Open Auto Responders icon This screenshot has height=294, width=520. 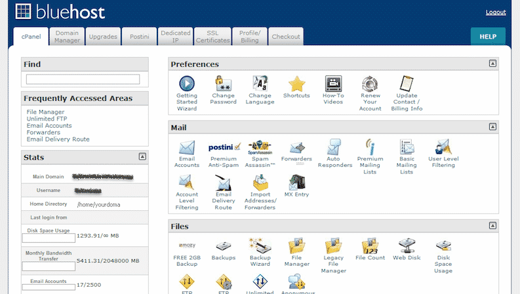click(x=333, y=147)
